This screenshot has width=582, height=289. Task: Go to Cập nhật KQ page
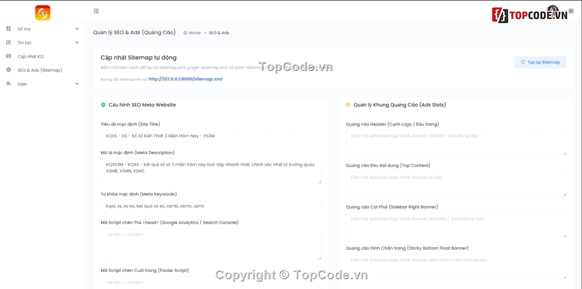tap(43, 56)
